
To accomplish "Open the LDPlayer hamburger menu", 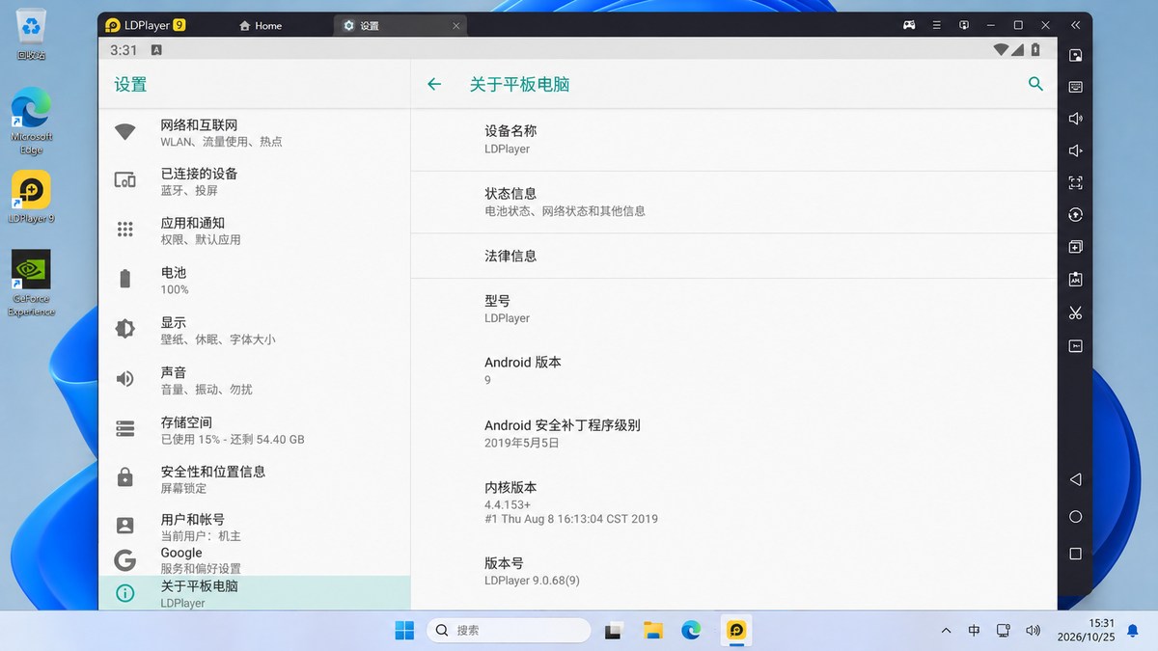I will tap(936, 25).
